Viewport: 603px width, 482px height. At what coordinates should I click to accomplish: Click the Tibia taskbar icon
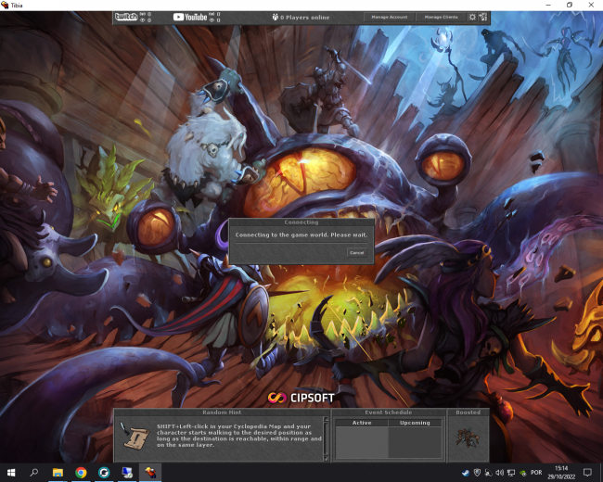click(150, 473)
